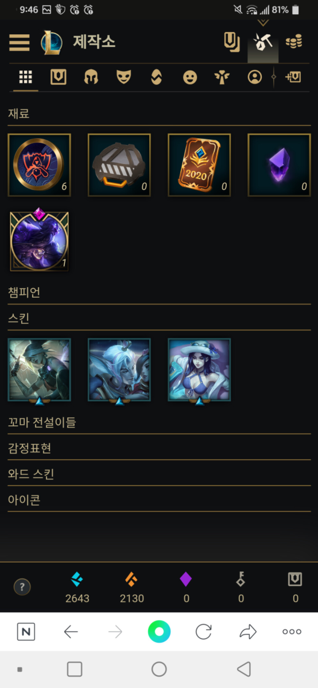The width and height of the screenshot is (318, 688).
Task: Select the all-items grid filter
Action: click(25, 77)
